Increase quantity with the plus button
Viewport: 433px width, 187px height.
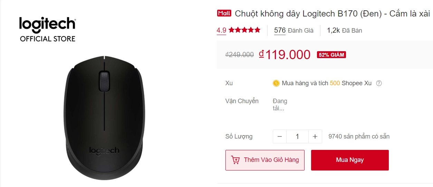315,136
